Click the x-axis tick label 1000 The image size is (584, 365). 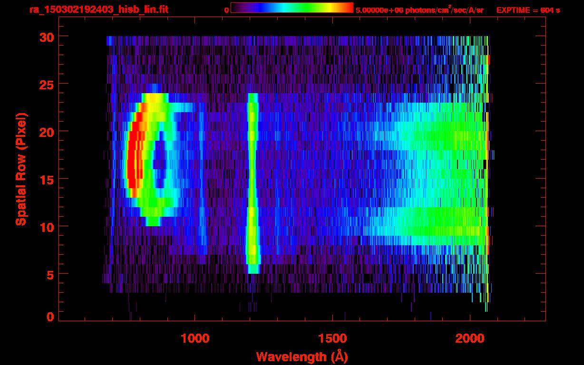[195, 338]
